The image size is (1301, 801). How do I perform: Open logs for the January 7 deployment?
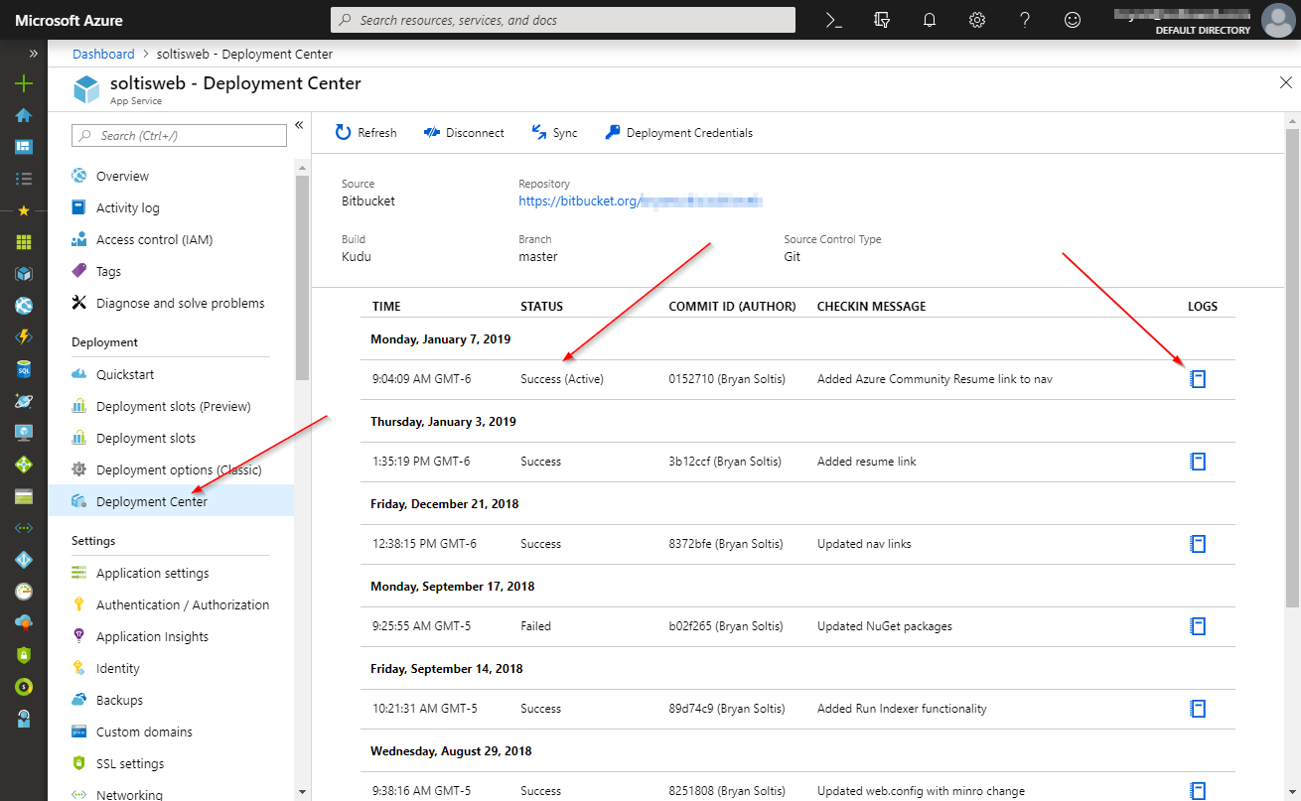point(1198,379)
